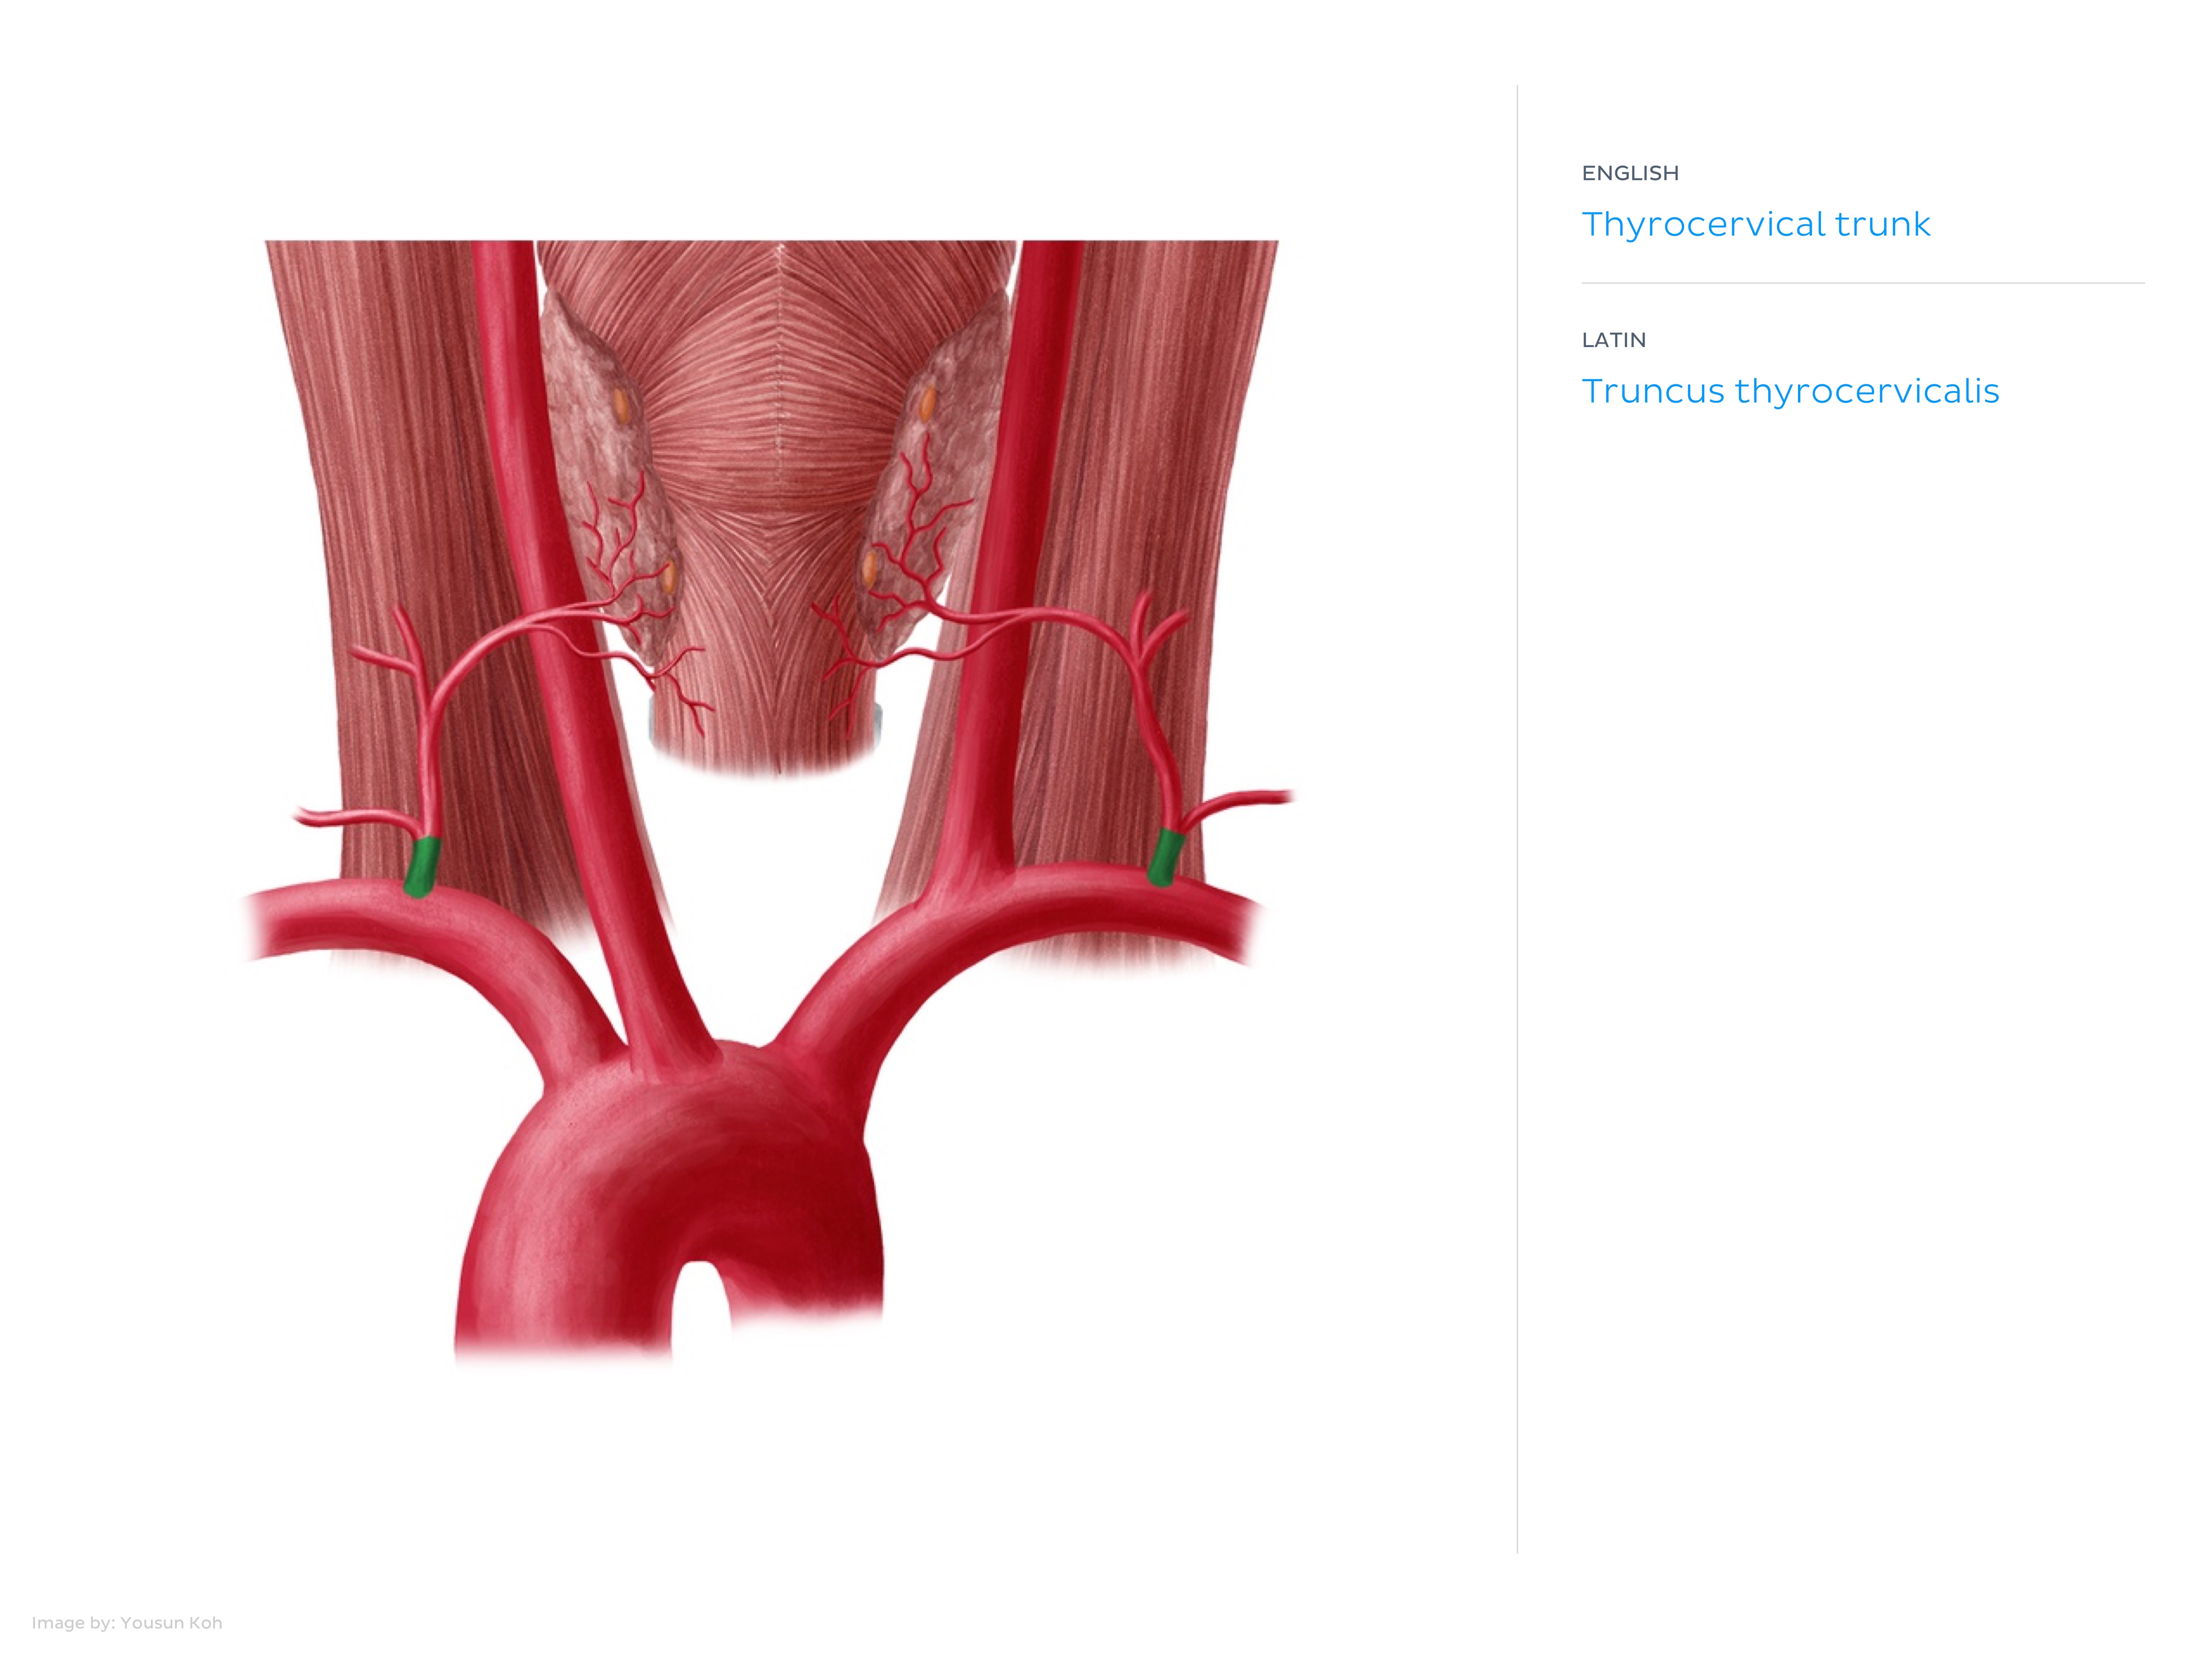Click the central pharyngeal constrictor muscle fibers
Image resolution: width=2212 pixels, height=1659 pixels.
775,450
